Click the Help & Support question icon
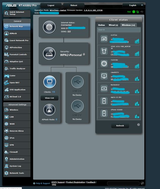 click(x=34, y=183)
